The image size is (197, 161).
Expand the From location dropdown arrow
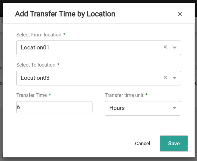tap(175, 47)
